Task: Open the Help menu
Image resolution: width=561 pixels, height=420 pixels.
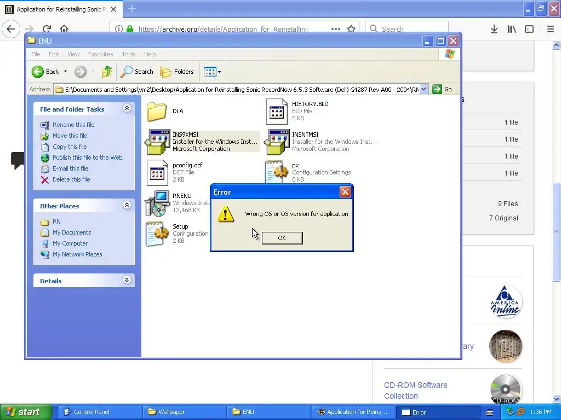Action: click(150, 54)
